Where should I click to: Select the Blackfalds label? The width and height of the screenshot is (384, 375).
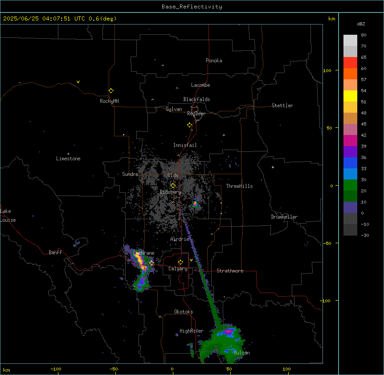click(196, 99)
